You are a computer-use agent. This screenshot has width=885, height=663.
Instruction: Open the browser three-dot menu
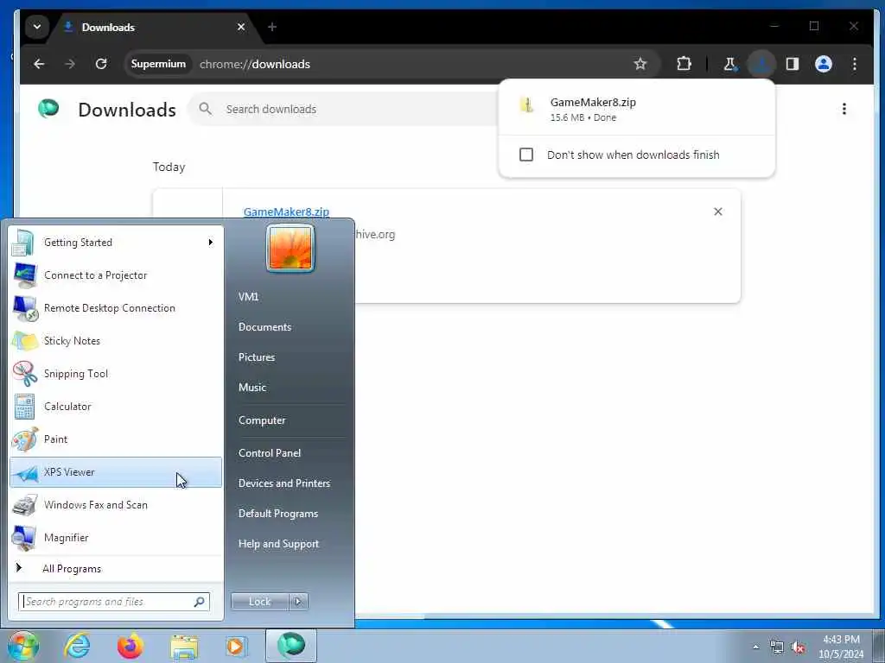click(855, 64)
